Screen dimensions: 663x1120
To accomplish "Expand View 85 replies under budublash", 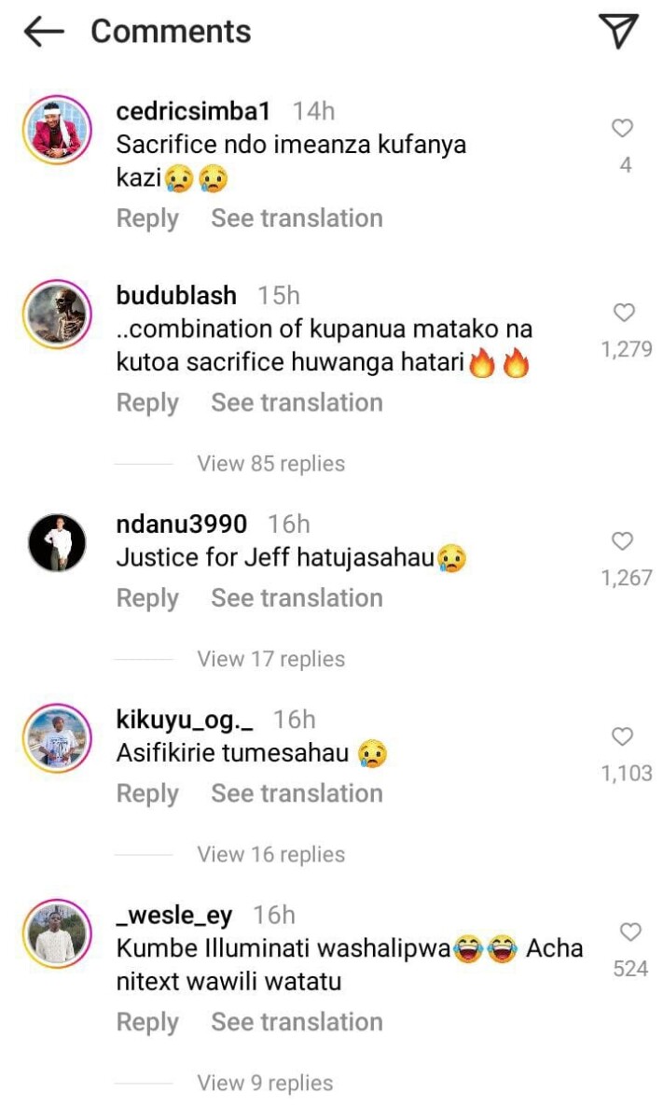I will tap(270, 464).
